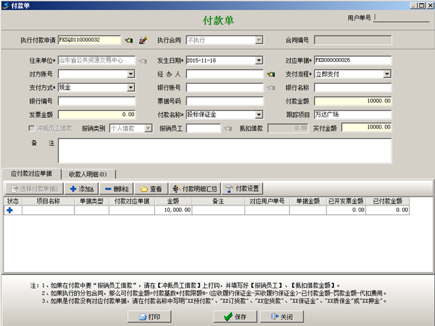Image resolution: width=435 pixels, height=326 pixels.
Task: Toggle the 冲抵员工借款 checkbox
Action: [x=13, y=128]
